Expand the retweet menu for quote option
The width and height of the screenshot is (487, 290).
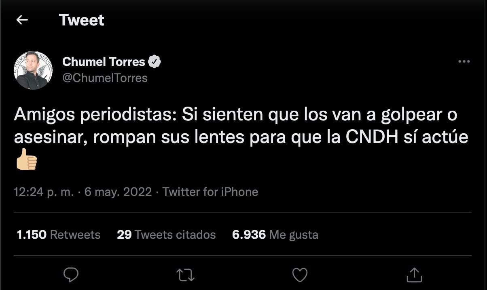(185, 275)
